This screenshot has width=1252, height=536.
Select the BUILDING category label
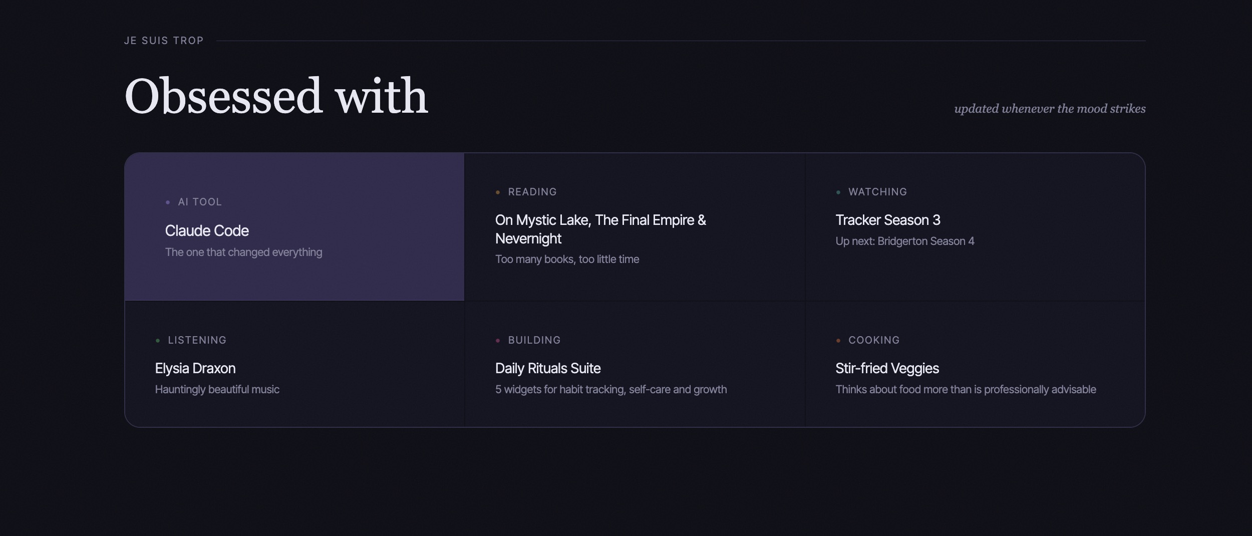click(x=534, y=340)
